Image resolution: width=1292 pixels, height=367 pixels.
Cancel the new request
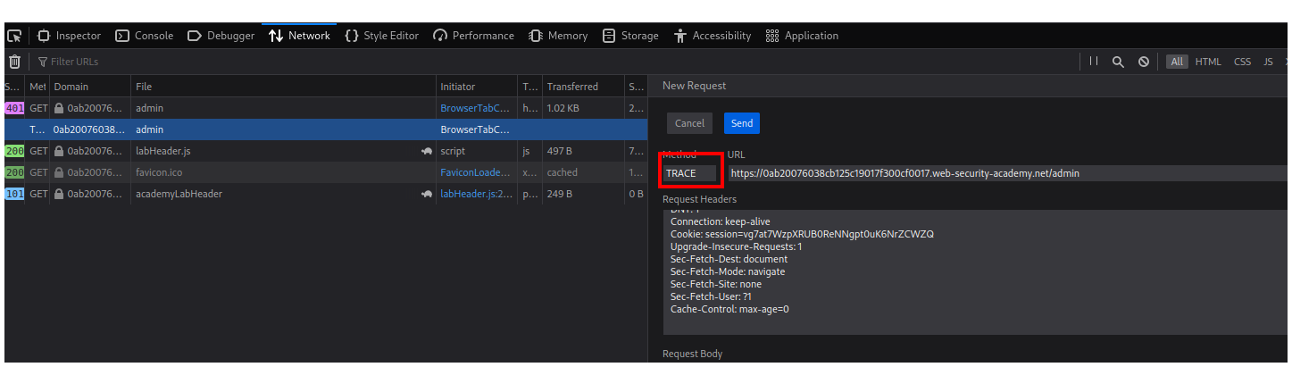[x=689, y=123]
